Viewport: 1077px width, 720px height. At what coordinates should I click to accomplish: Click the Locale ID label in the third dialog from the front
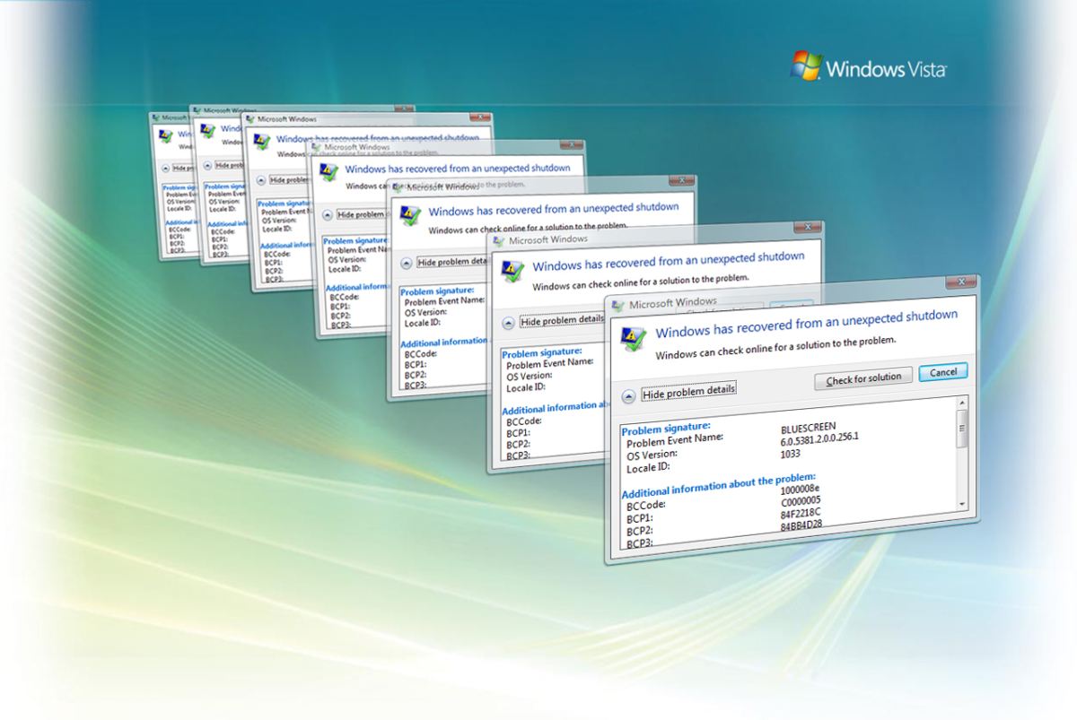[422, 322]
